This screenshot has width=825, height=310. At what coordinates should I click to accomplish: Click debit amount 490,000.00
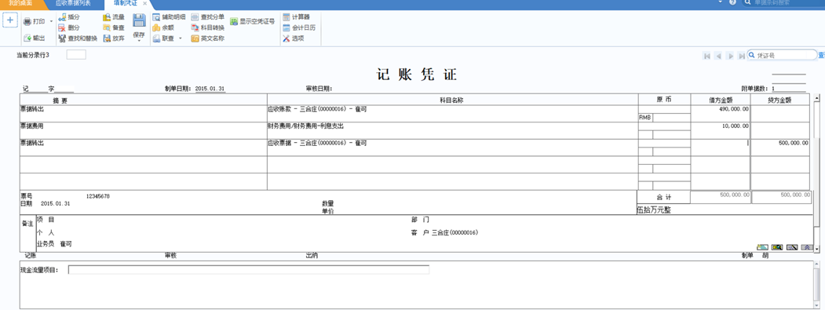click(x=721, y=114)
